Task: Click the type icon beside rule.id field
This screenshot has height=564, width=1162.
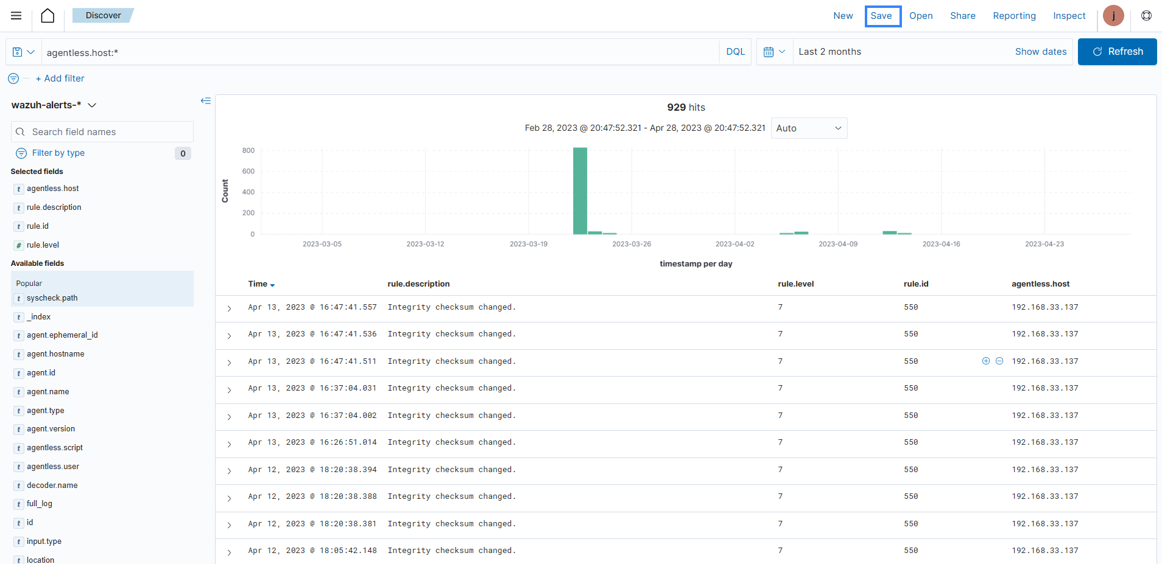Action: [19, 227]
